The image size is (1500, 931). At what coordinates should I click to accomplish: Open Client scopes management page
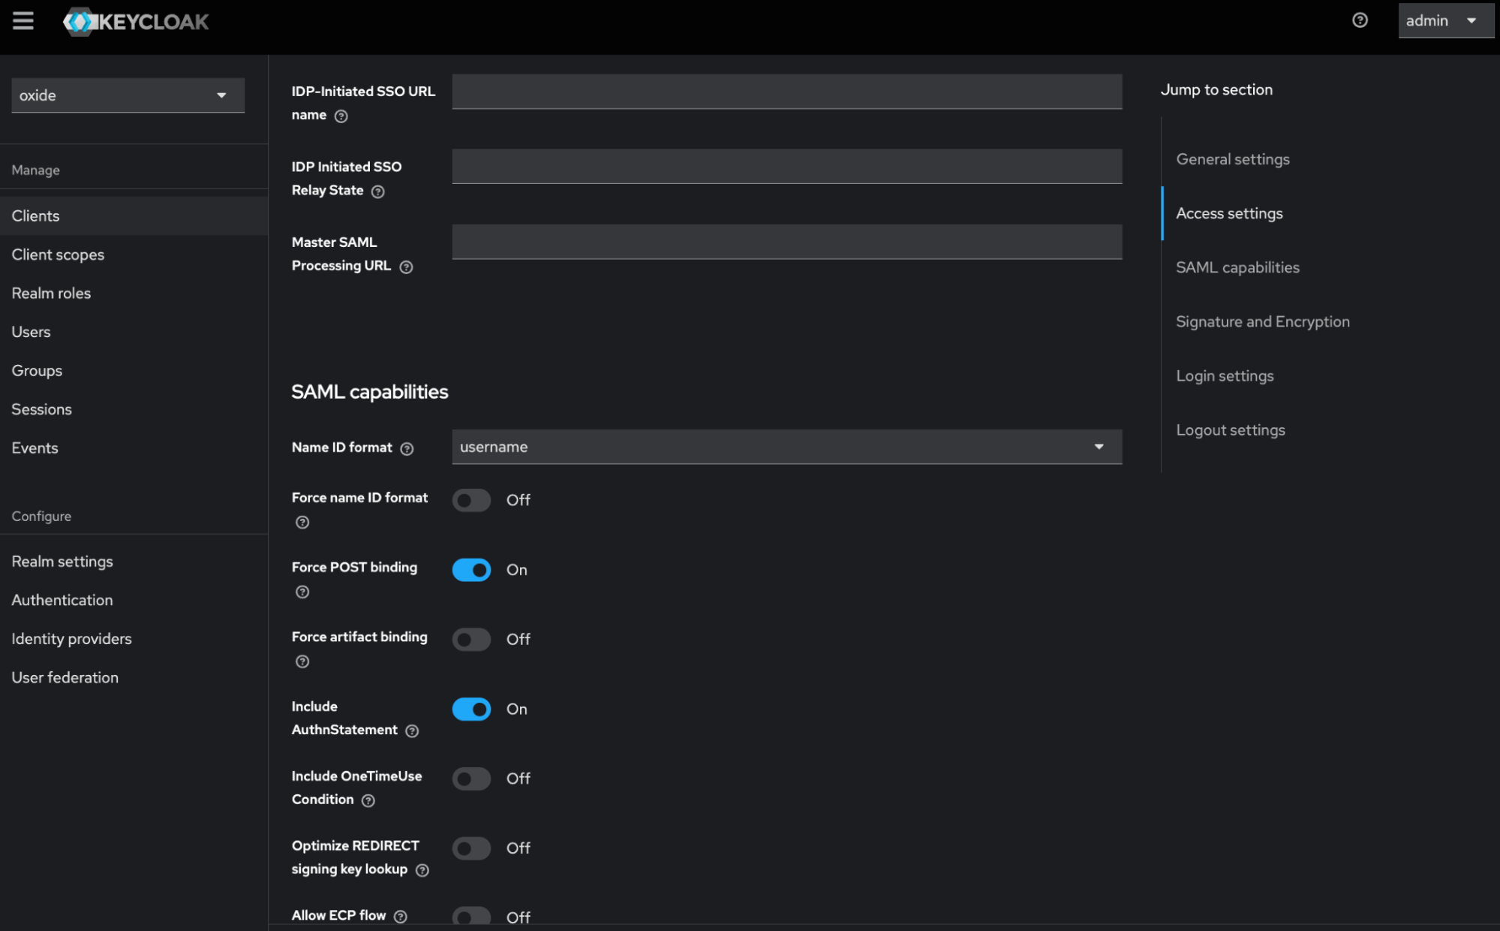click(x=58, y=255)
